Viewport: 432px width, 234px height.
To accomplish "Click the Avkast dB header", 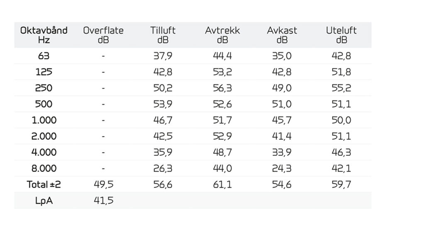I will 282,35.
